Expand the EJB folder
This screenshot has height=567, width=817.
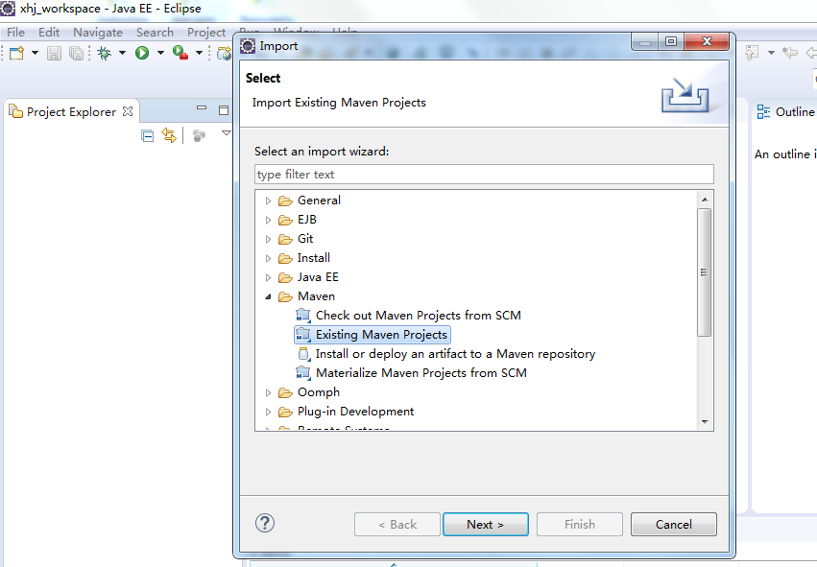tap(269, 221)
